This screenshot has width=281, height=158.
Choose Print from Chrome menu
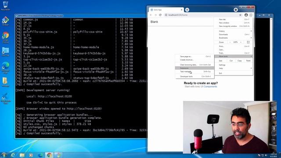pos(233,46)
